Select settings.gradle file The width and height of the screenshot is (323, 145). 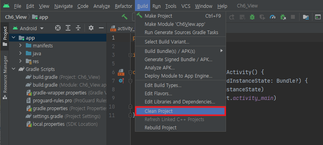63,116
